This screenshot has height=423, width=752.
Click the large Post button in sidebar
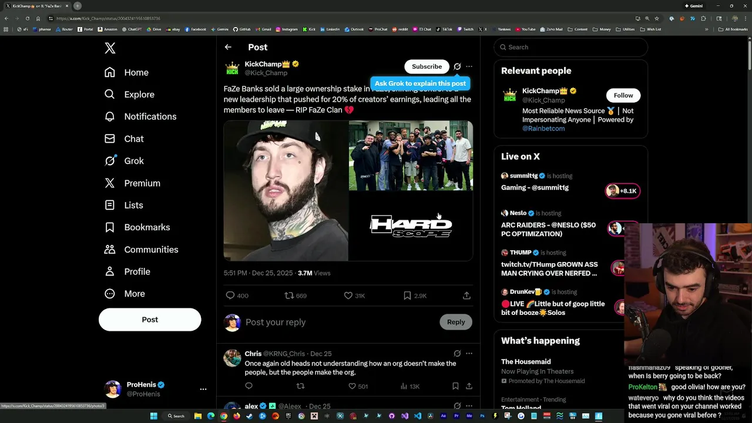150,320
